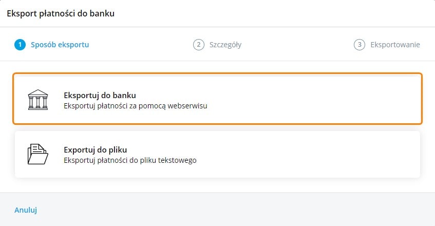Viewport: 435px width, 226px height.
Task: Choose the Exportuj do pliku heading
Action: pyautogui.click(x=95, y=150)
